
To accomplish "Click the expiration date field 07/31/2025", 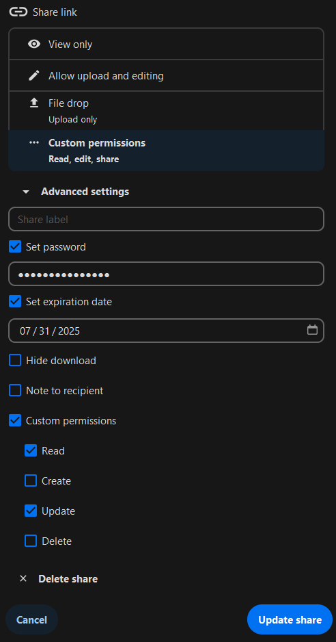I will (167, 331).
